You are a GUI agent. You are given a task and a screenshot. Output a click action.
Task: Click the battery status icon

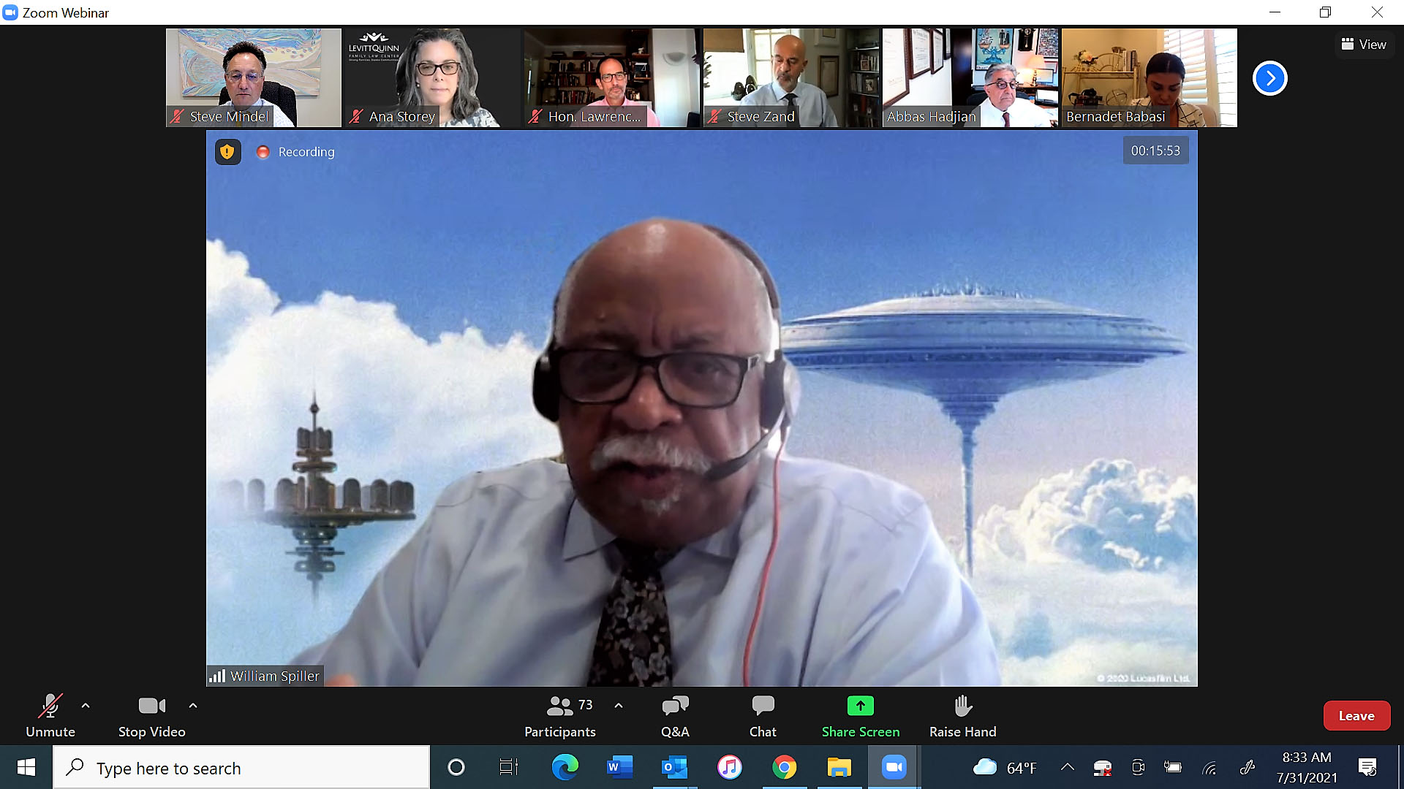tap(1173, 767)
